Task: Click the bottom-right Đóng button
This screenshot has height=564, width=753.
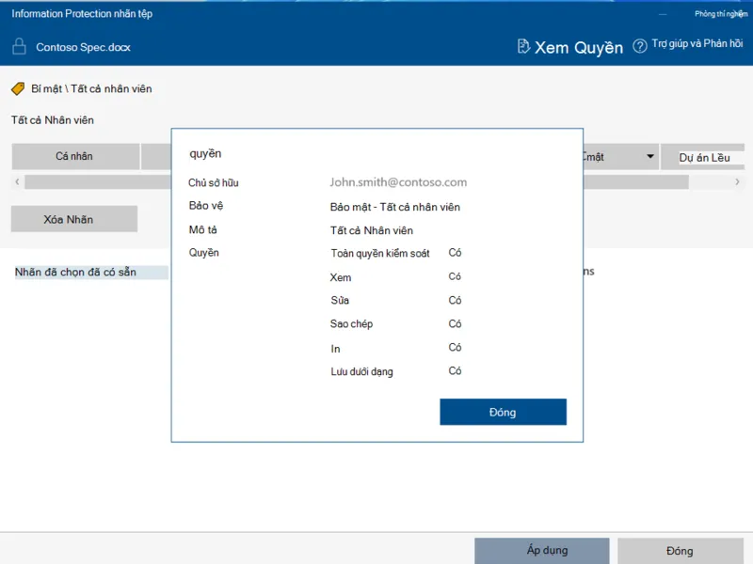Action: [x=680, y=551]
